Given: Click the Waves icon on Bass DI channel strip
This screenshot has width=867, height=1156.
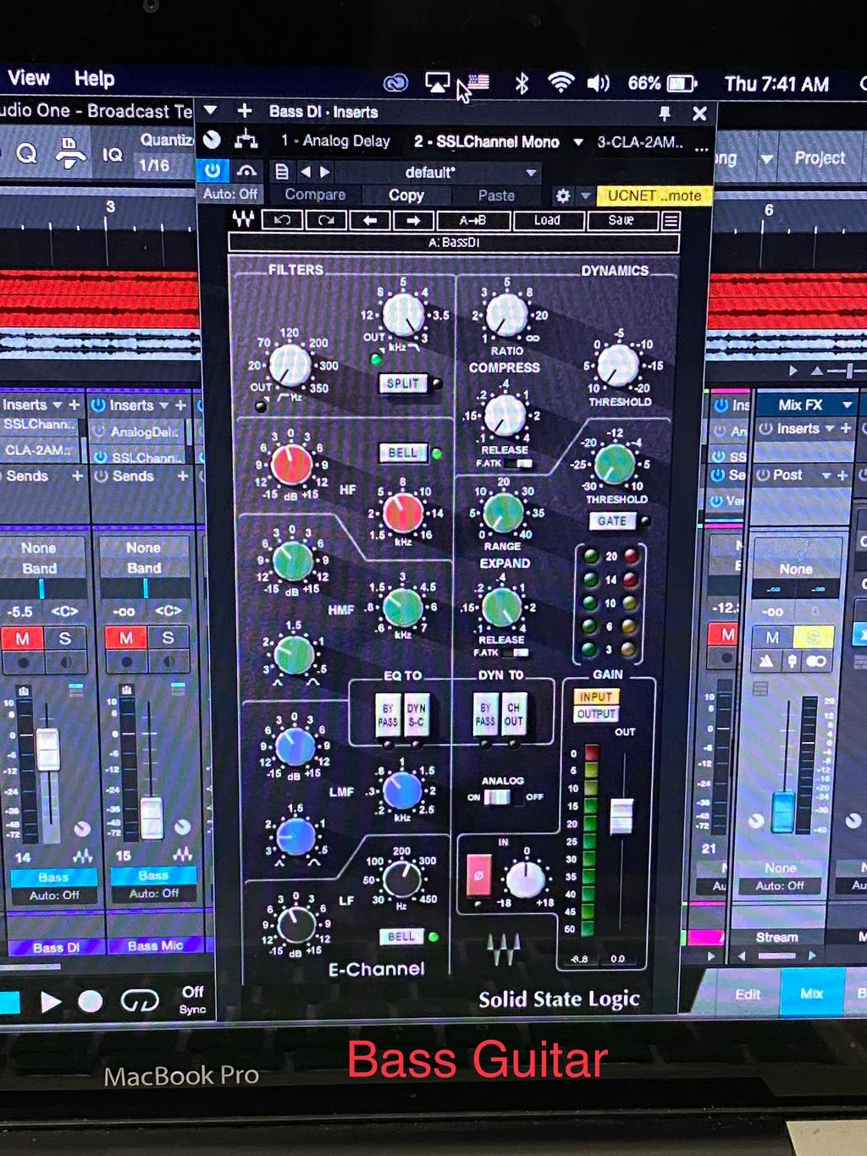Looking at the screenshot, I should coord(83,856).
